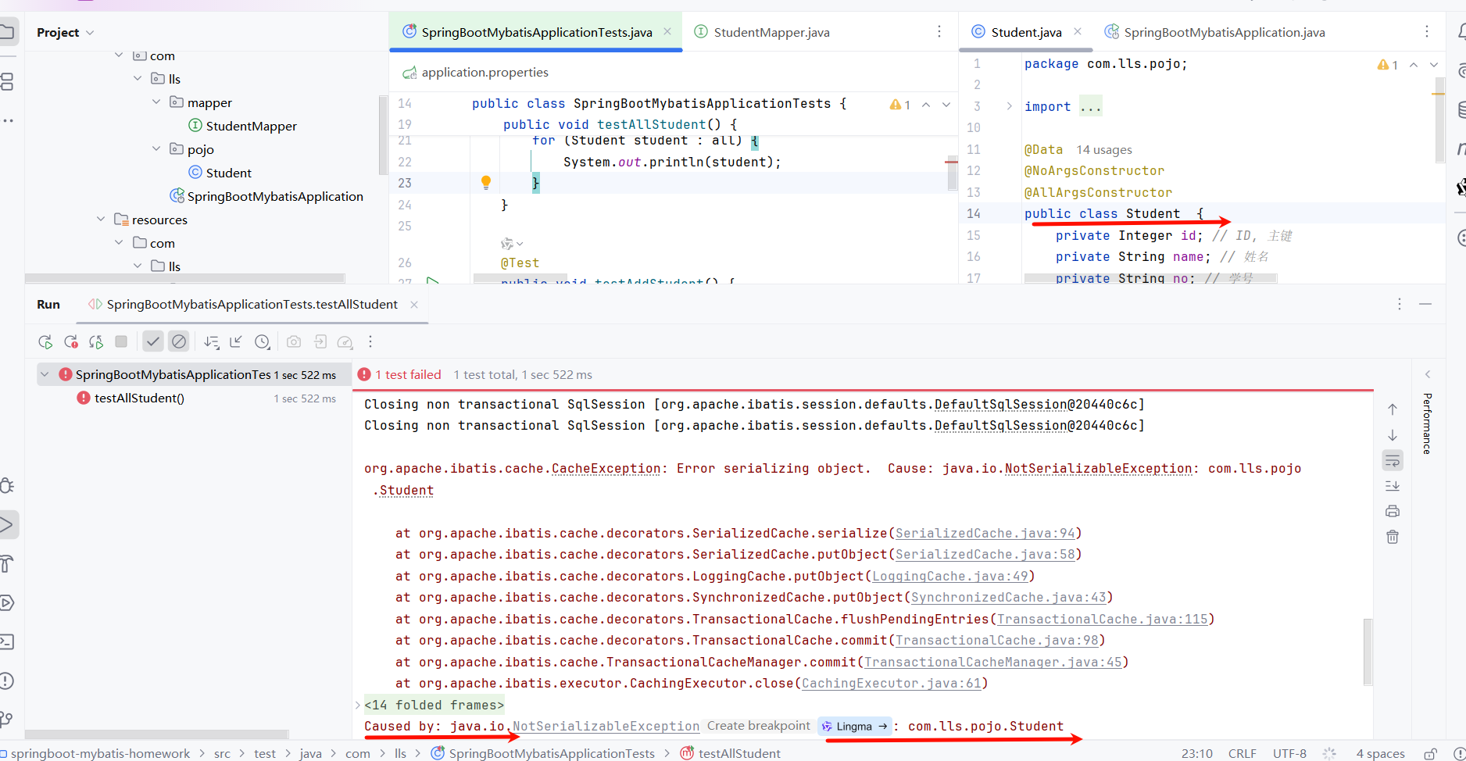Viewport: 1466px width, 761px height.
Task: Collapse the SpringBootMybatisApplicationTests test node
Action: [45, 374]
